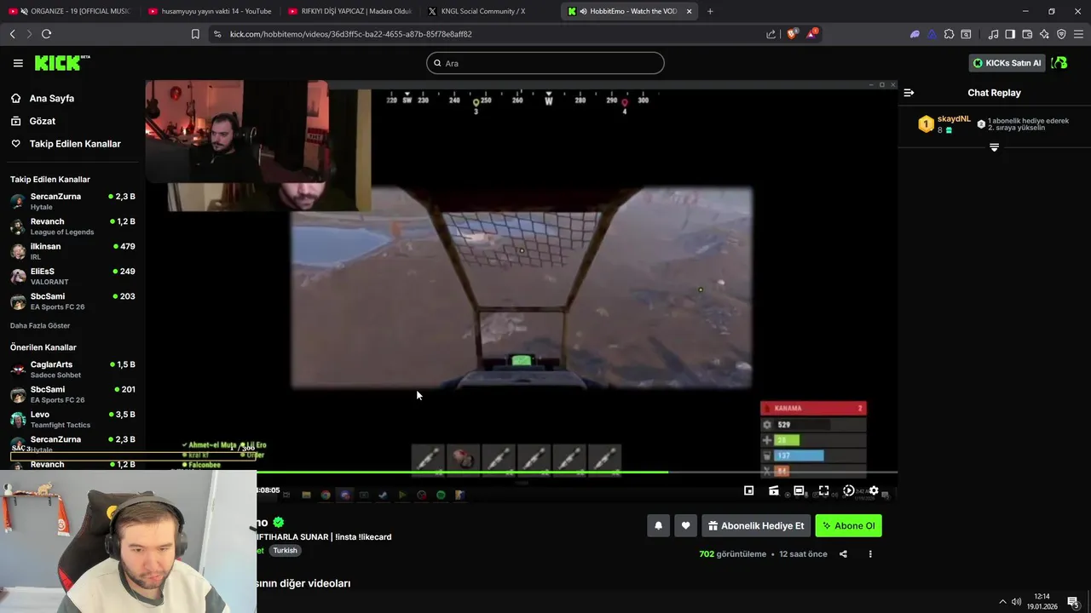Open Windows notification center

point(1073,602)
